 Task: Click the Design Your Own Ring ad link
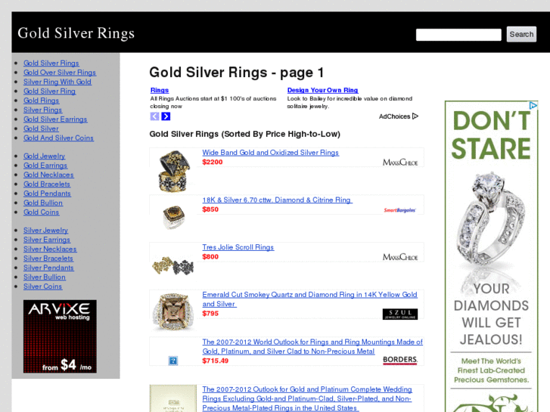tap(323, 90)
